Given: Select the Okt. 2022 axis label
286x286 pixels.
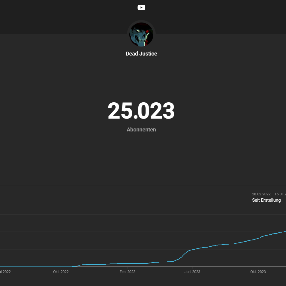Looking at the screenshot, I should 61,272.
